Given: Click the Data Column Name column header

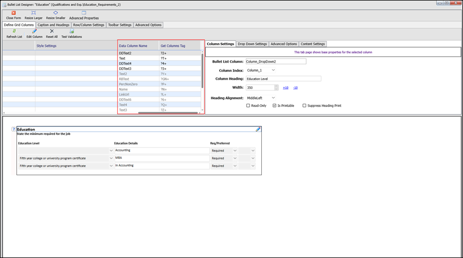Looking at the screenshot, I should (x=138, y=46).
